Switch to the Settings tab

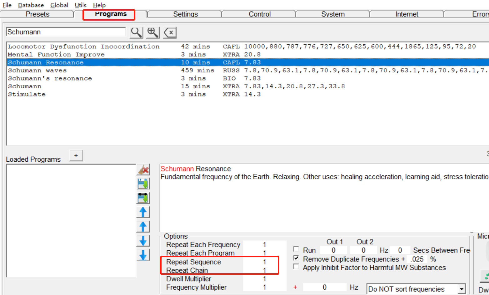185,14
